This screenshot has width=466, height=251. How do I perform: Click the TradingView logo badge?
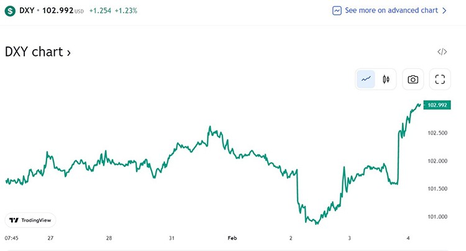(x=30, y=220)
